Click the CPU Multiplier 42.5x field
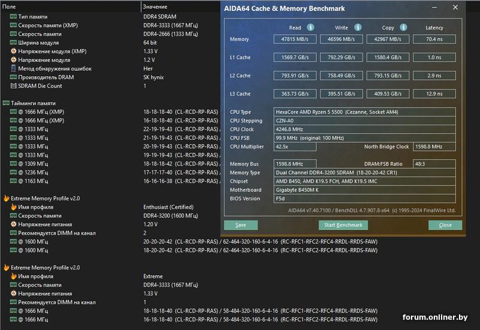 (x=295, y=146)
